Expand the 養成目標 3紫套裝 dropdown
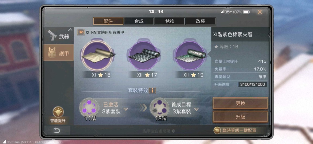313x144 pixels. coord(197,109)
